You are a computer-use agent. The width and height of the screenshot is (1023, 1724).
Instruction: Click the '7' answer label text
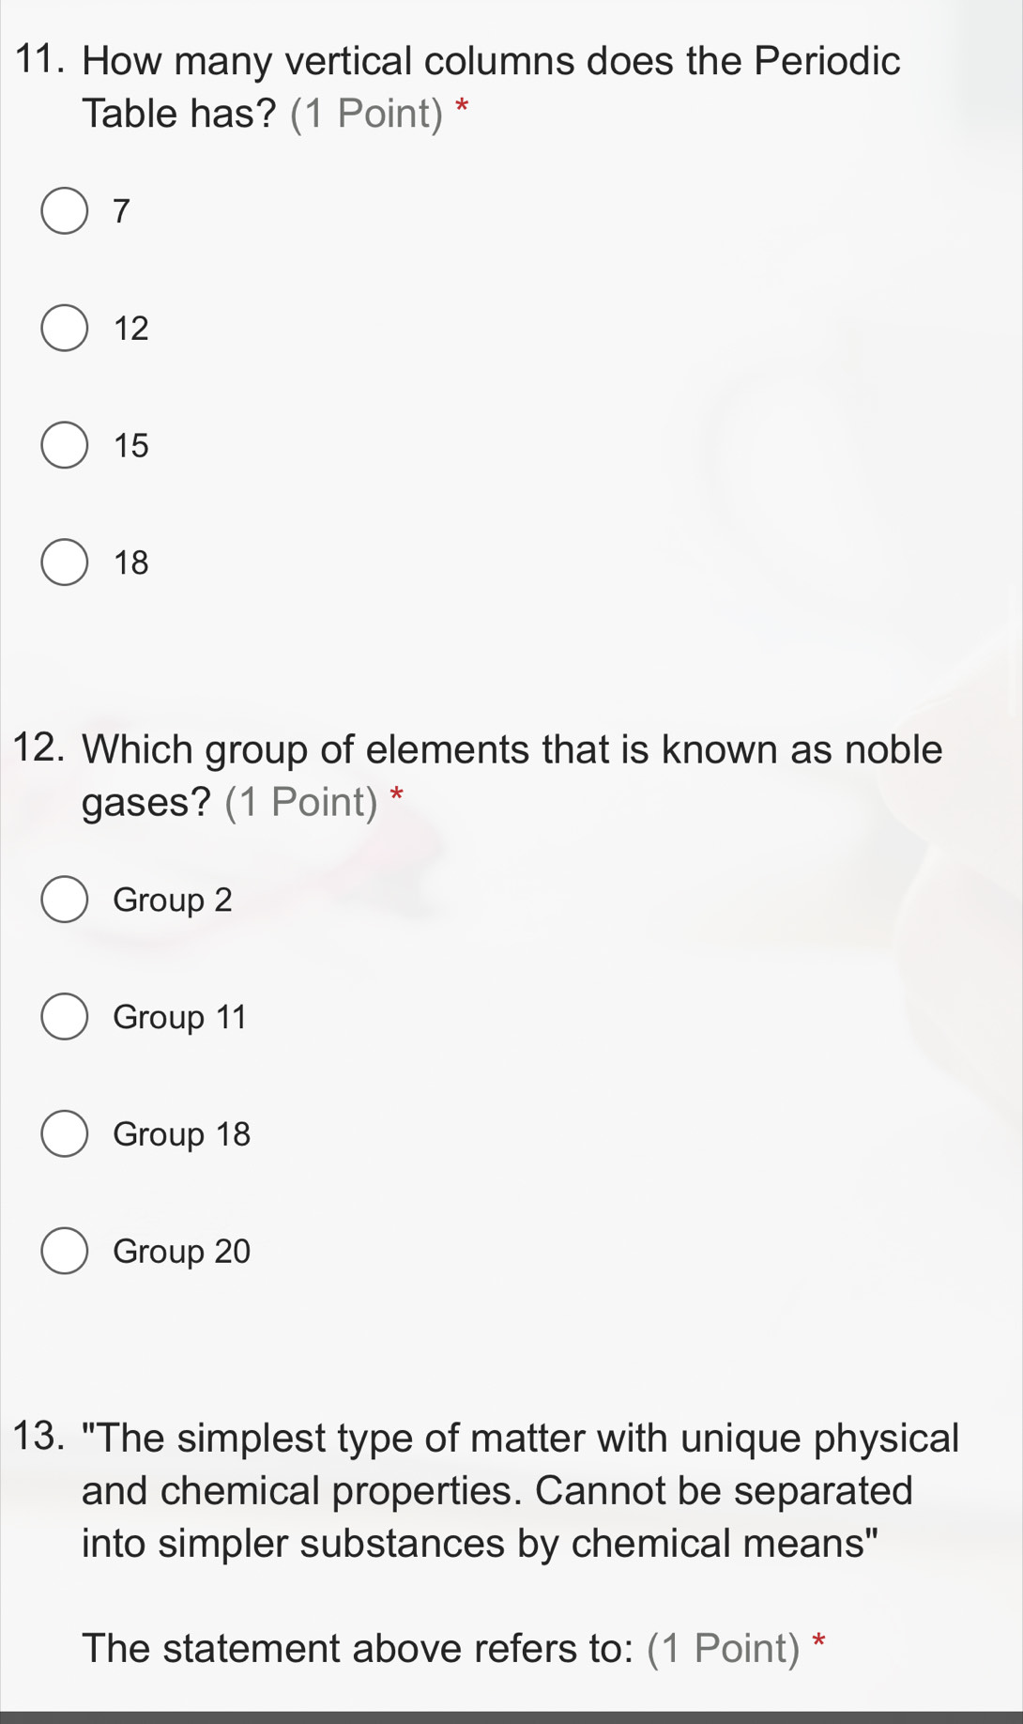coord(121,211)
